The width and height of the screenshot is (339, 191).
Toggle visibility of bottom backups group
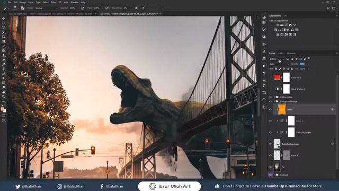[x=270, y=175]
